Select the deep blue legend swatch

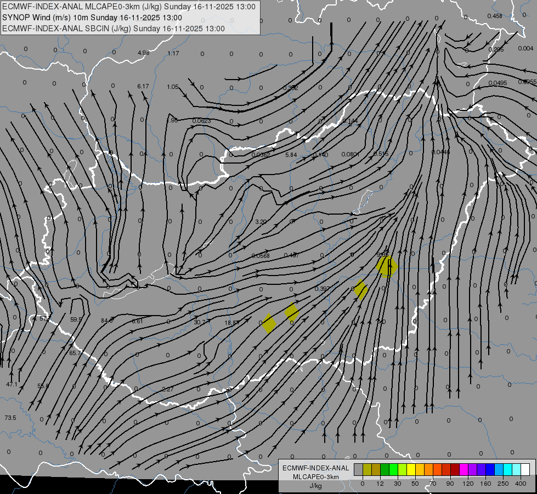pos(490,469)
